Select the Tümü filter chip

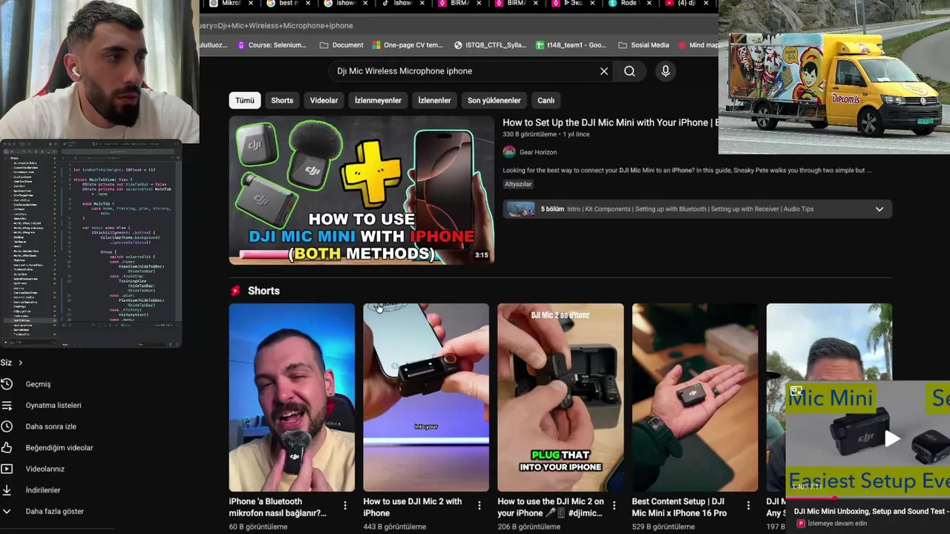click(245, 100)
